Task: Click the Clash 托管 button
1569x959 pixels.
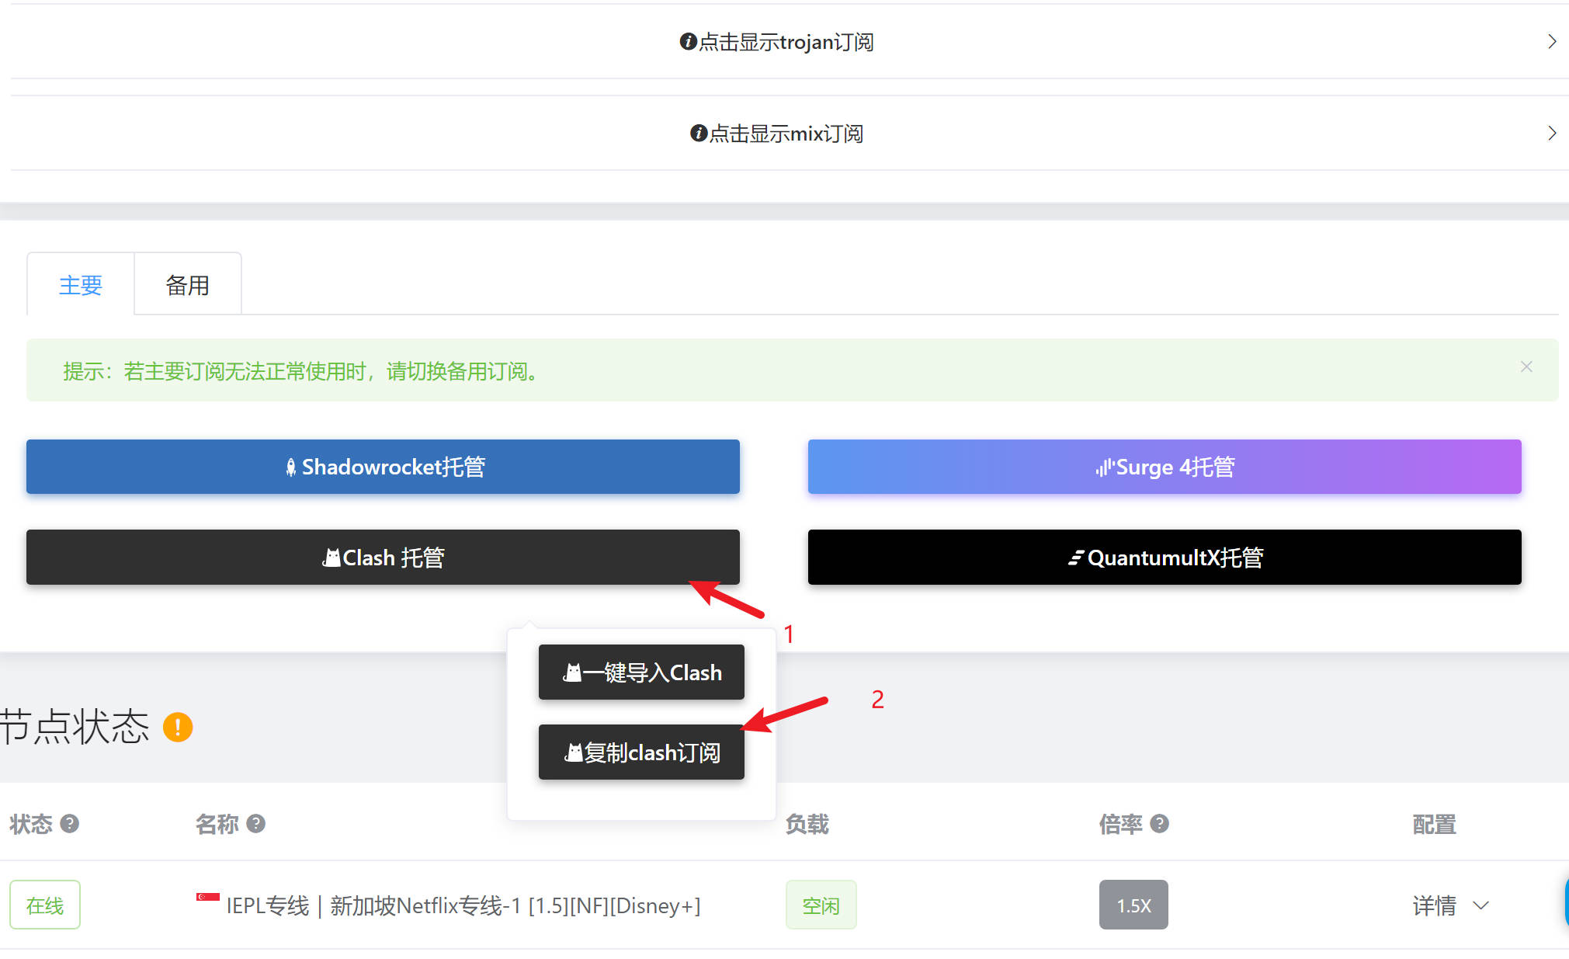Action: pyautogui.click(x=383, y=558)
